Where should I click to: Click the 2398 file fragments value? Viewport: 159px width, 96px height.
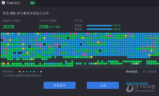(x=44, y=27)
